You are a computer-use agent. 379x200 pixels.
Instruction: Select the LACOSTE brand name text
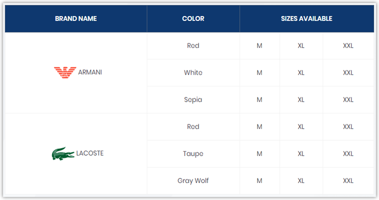coord(90,153)
